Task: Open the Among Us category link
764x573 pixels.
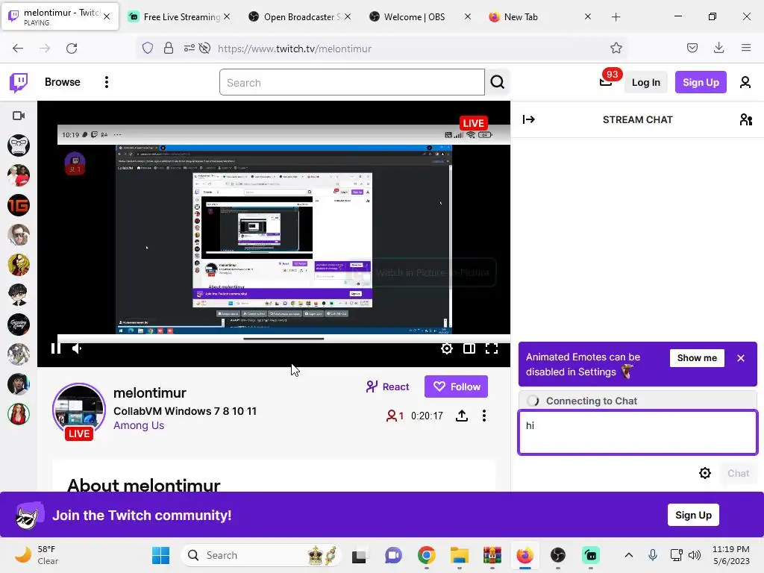Action: point(139,425)
